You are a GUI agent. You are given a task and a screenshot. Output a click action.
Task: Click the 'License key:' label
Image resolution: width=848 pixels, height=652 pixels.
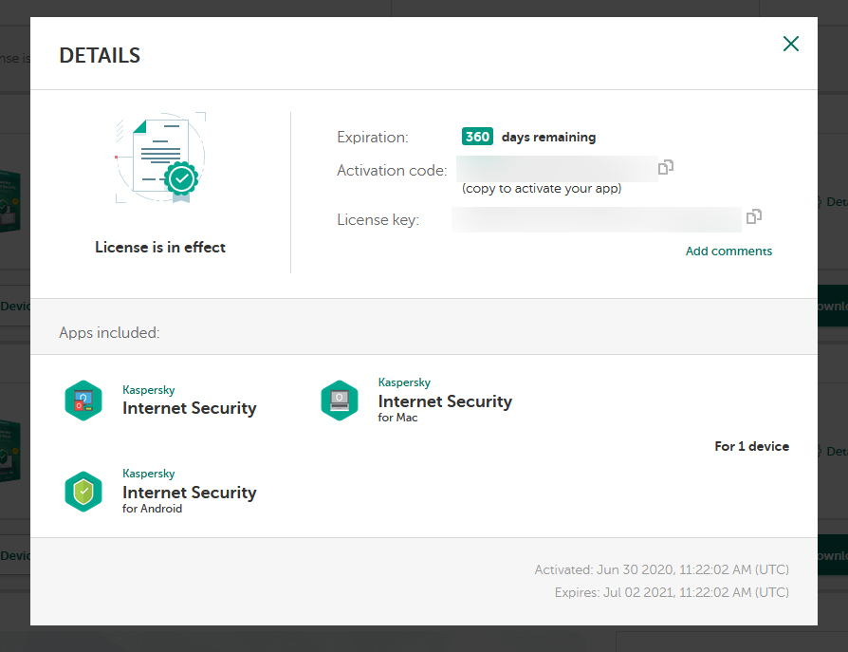click(378, 219)
